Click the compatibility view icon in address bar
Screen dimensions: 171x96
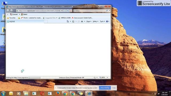pyautogui.click(x=65, y=11)
